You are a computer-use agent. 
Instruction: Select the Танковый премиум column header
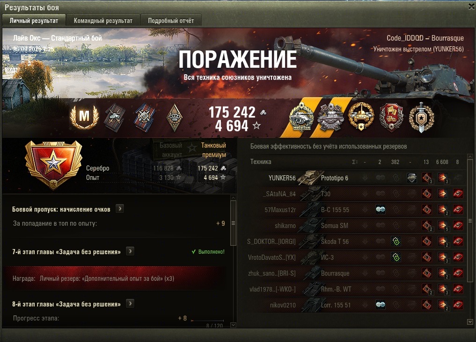tap(214, 150)
